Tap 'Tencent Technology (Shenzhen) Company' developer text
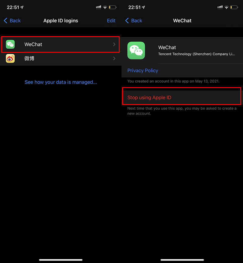Viewport: 243px width, 263px height. (196, 54)
